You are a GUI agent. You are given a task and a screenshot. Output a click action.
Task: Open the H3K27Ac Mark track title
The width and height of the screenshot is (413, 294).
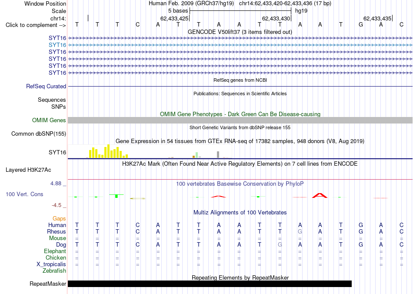click(x=240, y=164)
